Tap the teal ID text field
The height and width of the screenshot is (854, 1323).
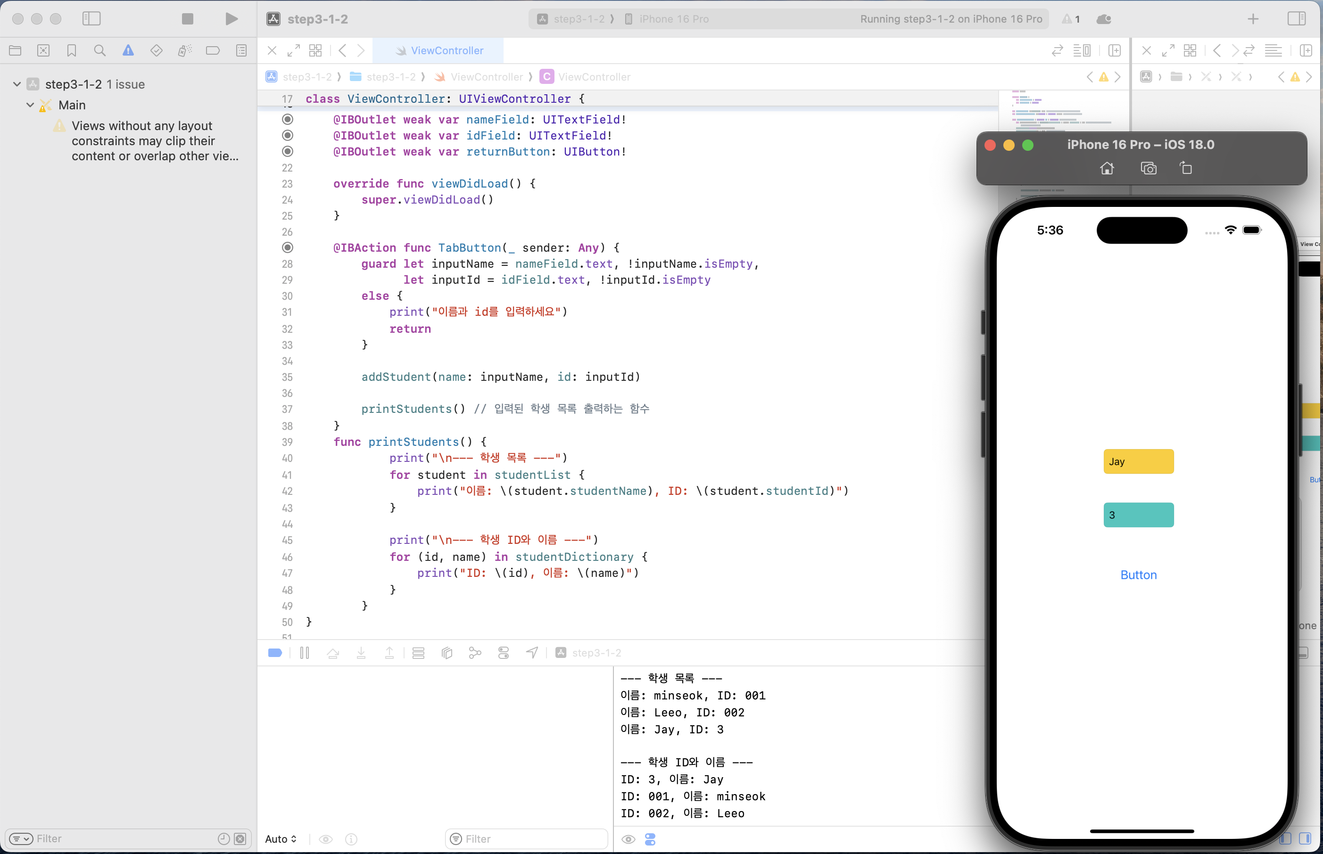click(1138, 515)
